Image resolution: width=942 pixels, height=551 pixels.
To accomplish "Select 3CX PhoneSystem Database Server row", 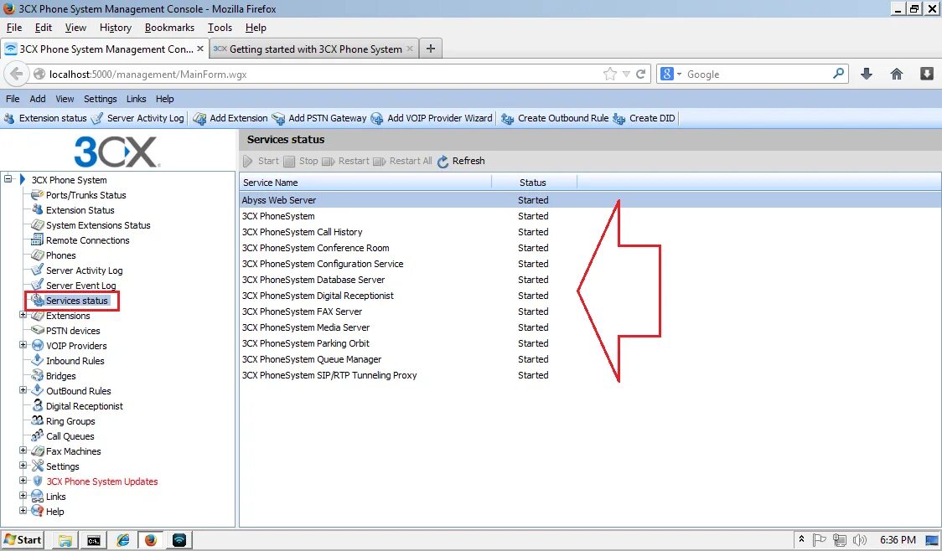I will pos(590,280).
